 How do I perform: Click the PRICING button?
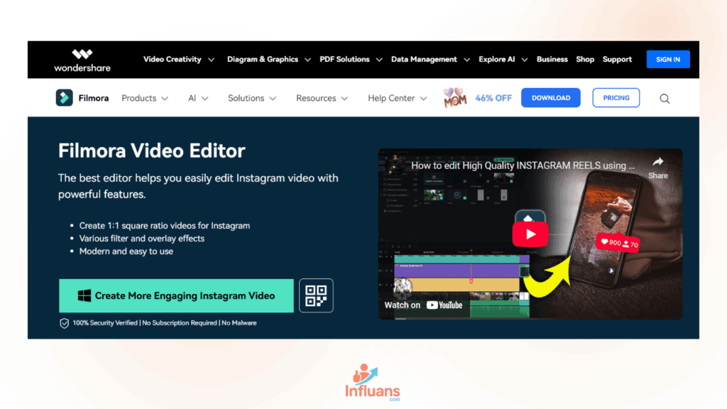[x=616, y=98]
